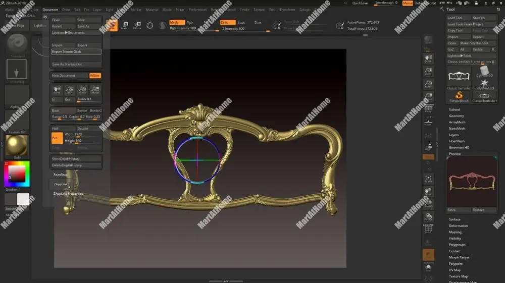505x283 pixels.
Task: Toggle the WSize button
Action: tap(95, 76)
